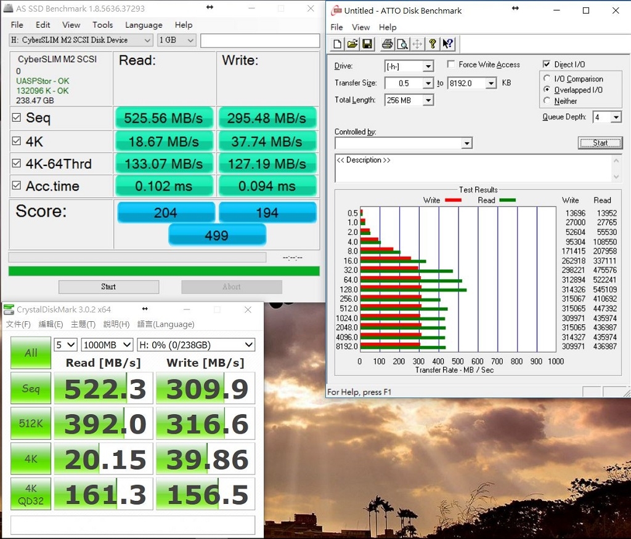Toggle the Direct I/O checkbox
Screen dimensions: 631x539
[547, 65]
